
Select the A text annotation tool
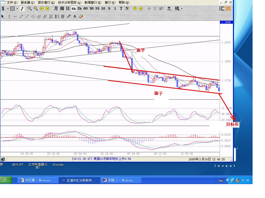pos(75,16)
